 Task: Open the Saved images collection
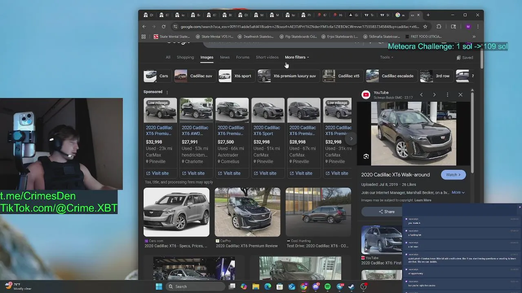[x=464, y=57]
